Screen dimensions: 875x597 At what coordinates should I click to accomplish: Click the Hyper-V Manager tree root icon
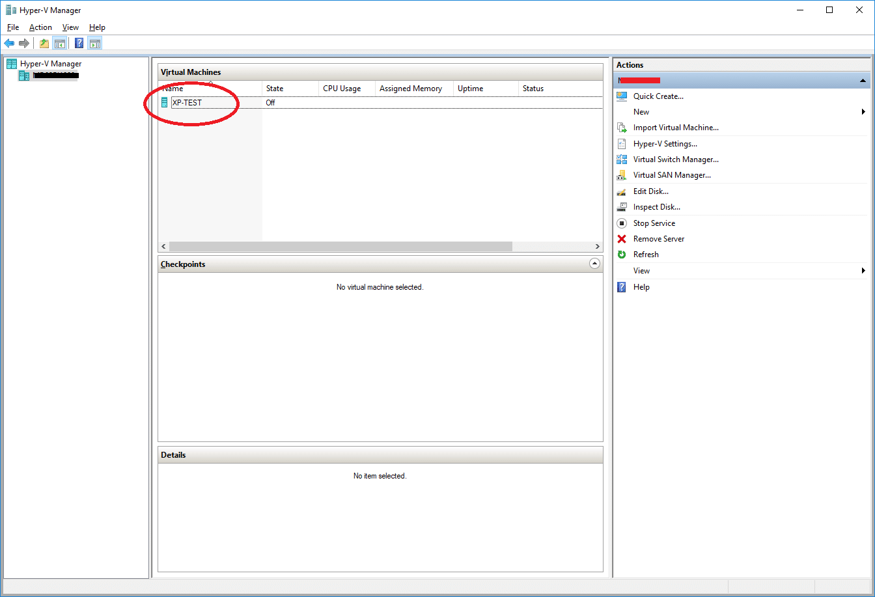[12, 64]
